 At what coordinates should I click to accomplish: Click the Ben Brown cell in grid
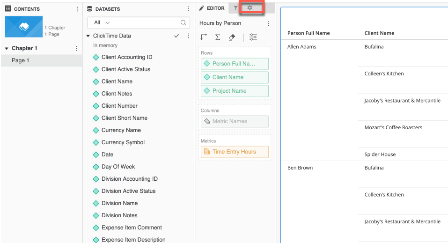pos(300,168)
